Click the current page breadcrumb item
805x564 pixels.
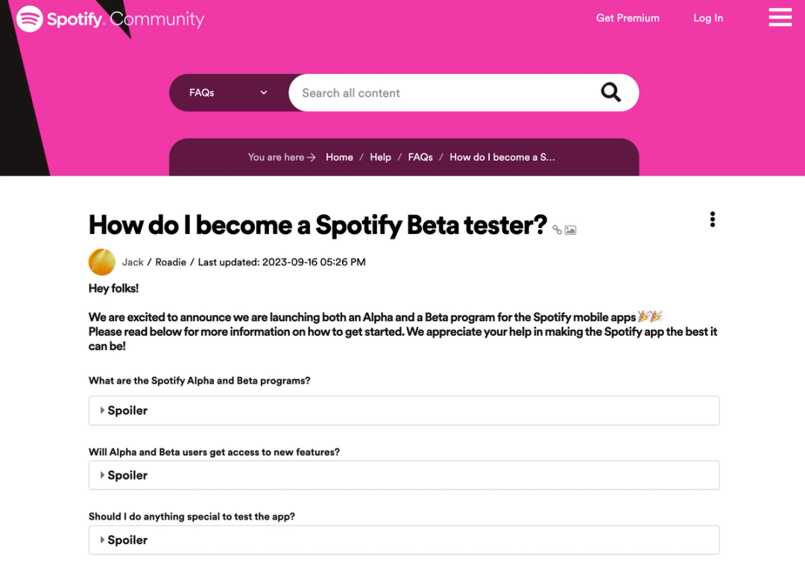pos(502,157)
